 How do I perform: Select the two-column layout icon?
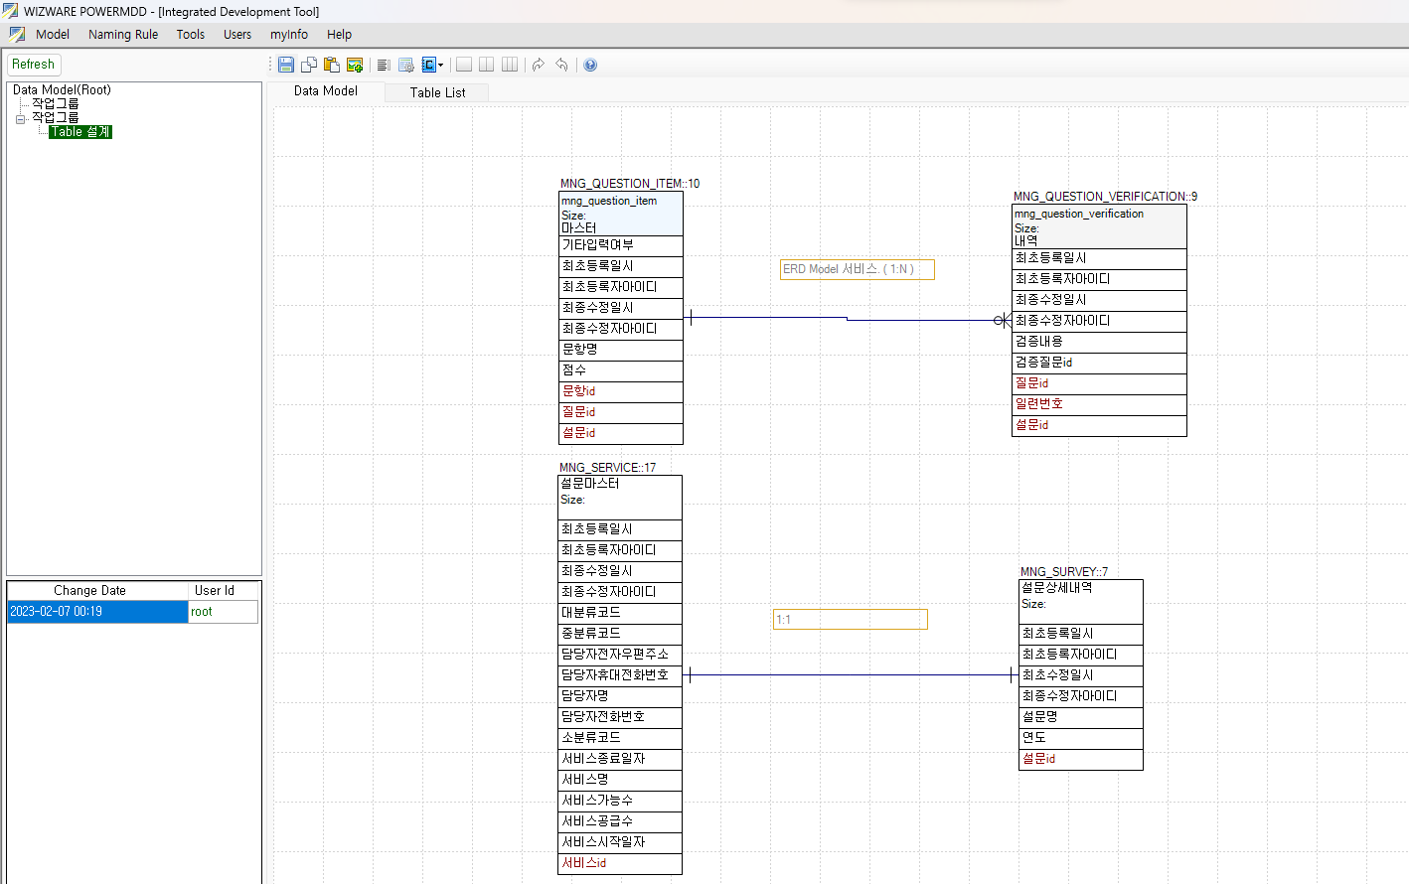(487, 65)
